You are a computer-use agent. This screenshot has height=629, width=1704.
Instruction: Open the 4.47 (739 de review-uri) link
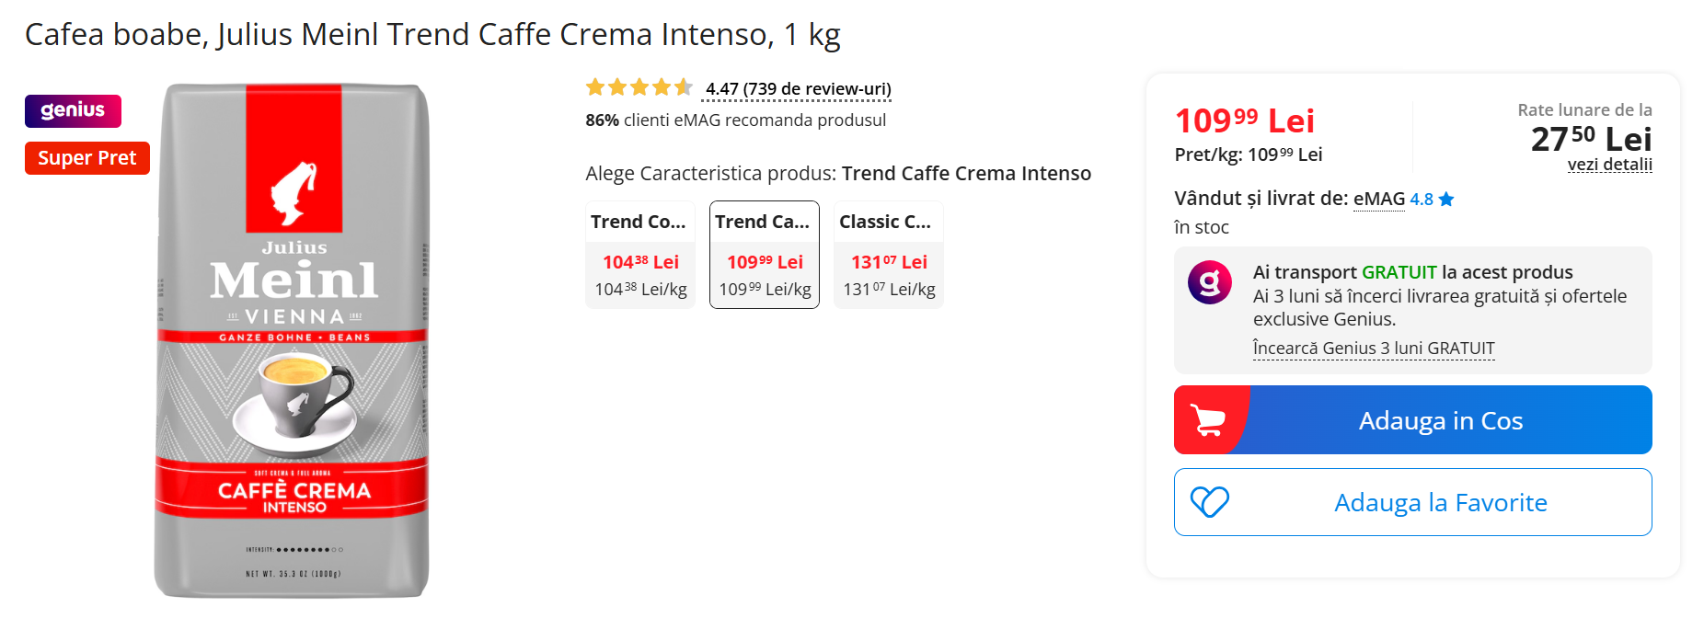click(x=798, y=89)
